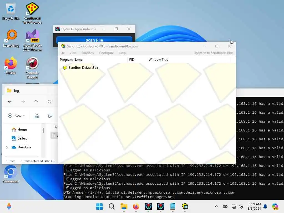
Task: Open the Sandbox menu in Sandboxie Control
Action: coord(88,53)
